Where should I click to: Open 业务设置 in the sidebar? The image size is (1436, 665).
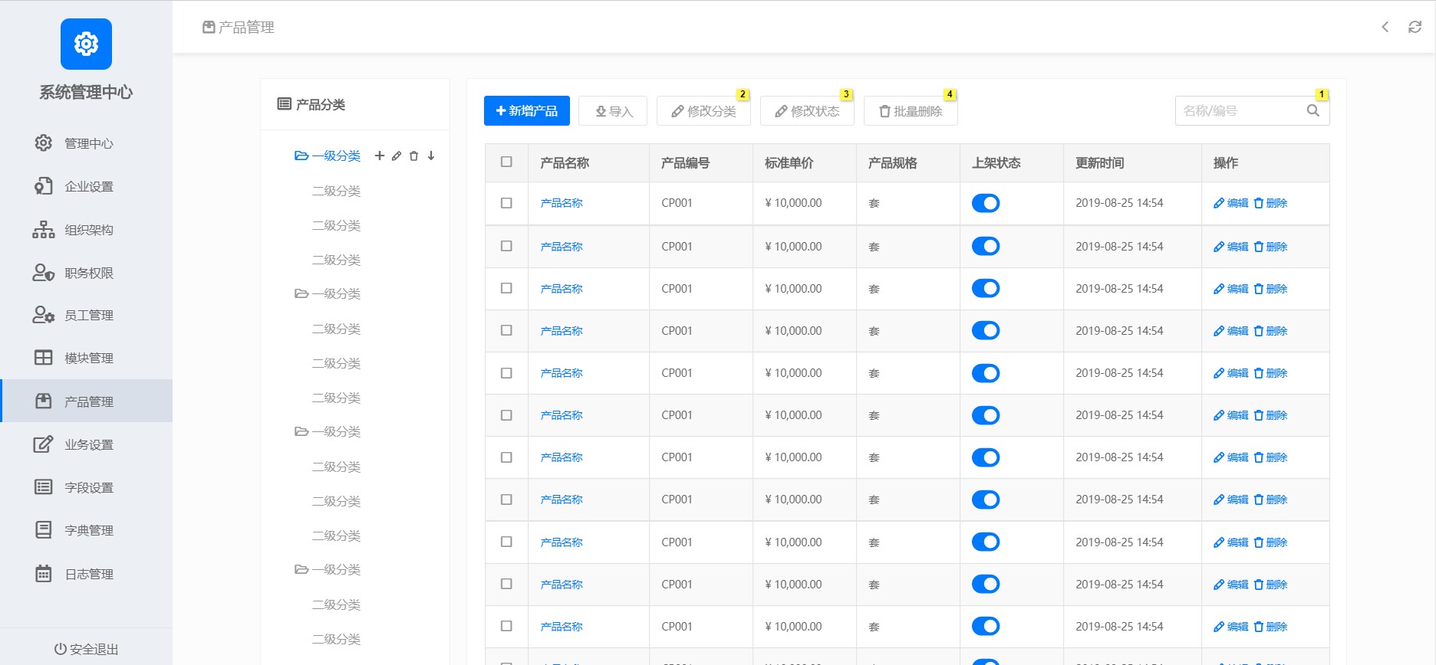tap(86, 444)
